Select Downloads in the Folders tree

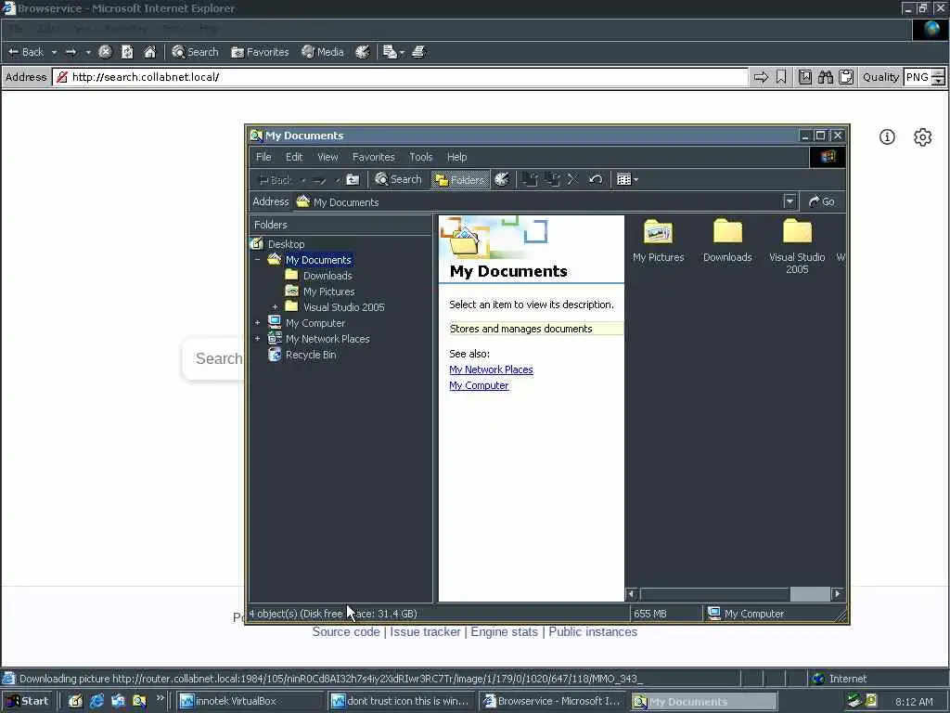point(327,276)
